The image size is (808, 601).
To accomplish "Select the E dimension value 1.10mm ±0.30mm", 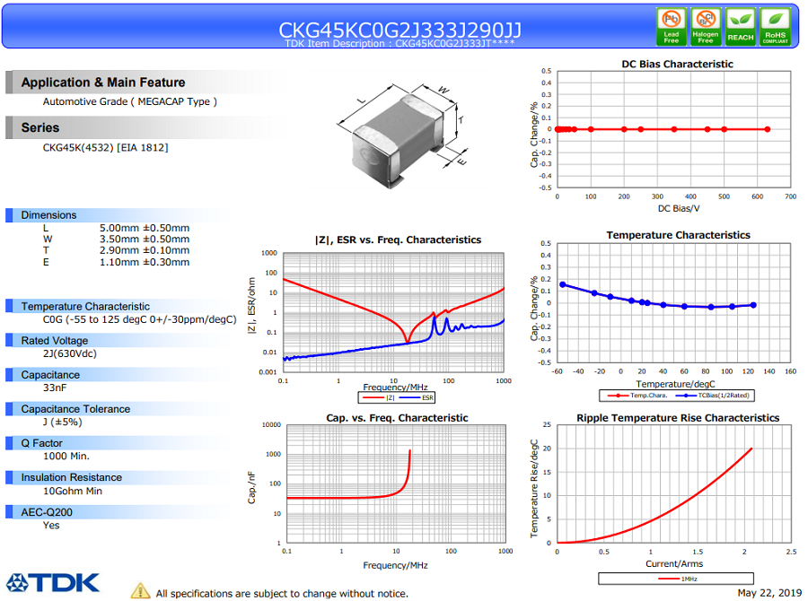I will pyautogui.click(x=145, y=262).
